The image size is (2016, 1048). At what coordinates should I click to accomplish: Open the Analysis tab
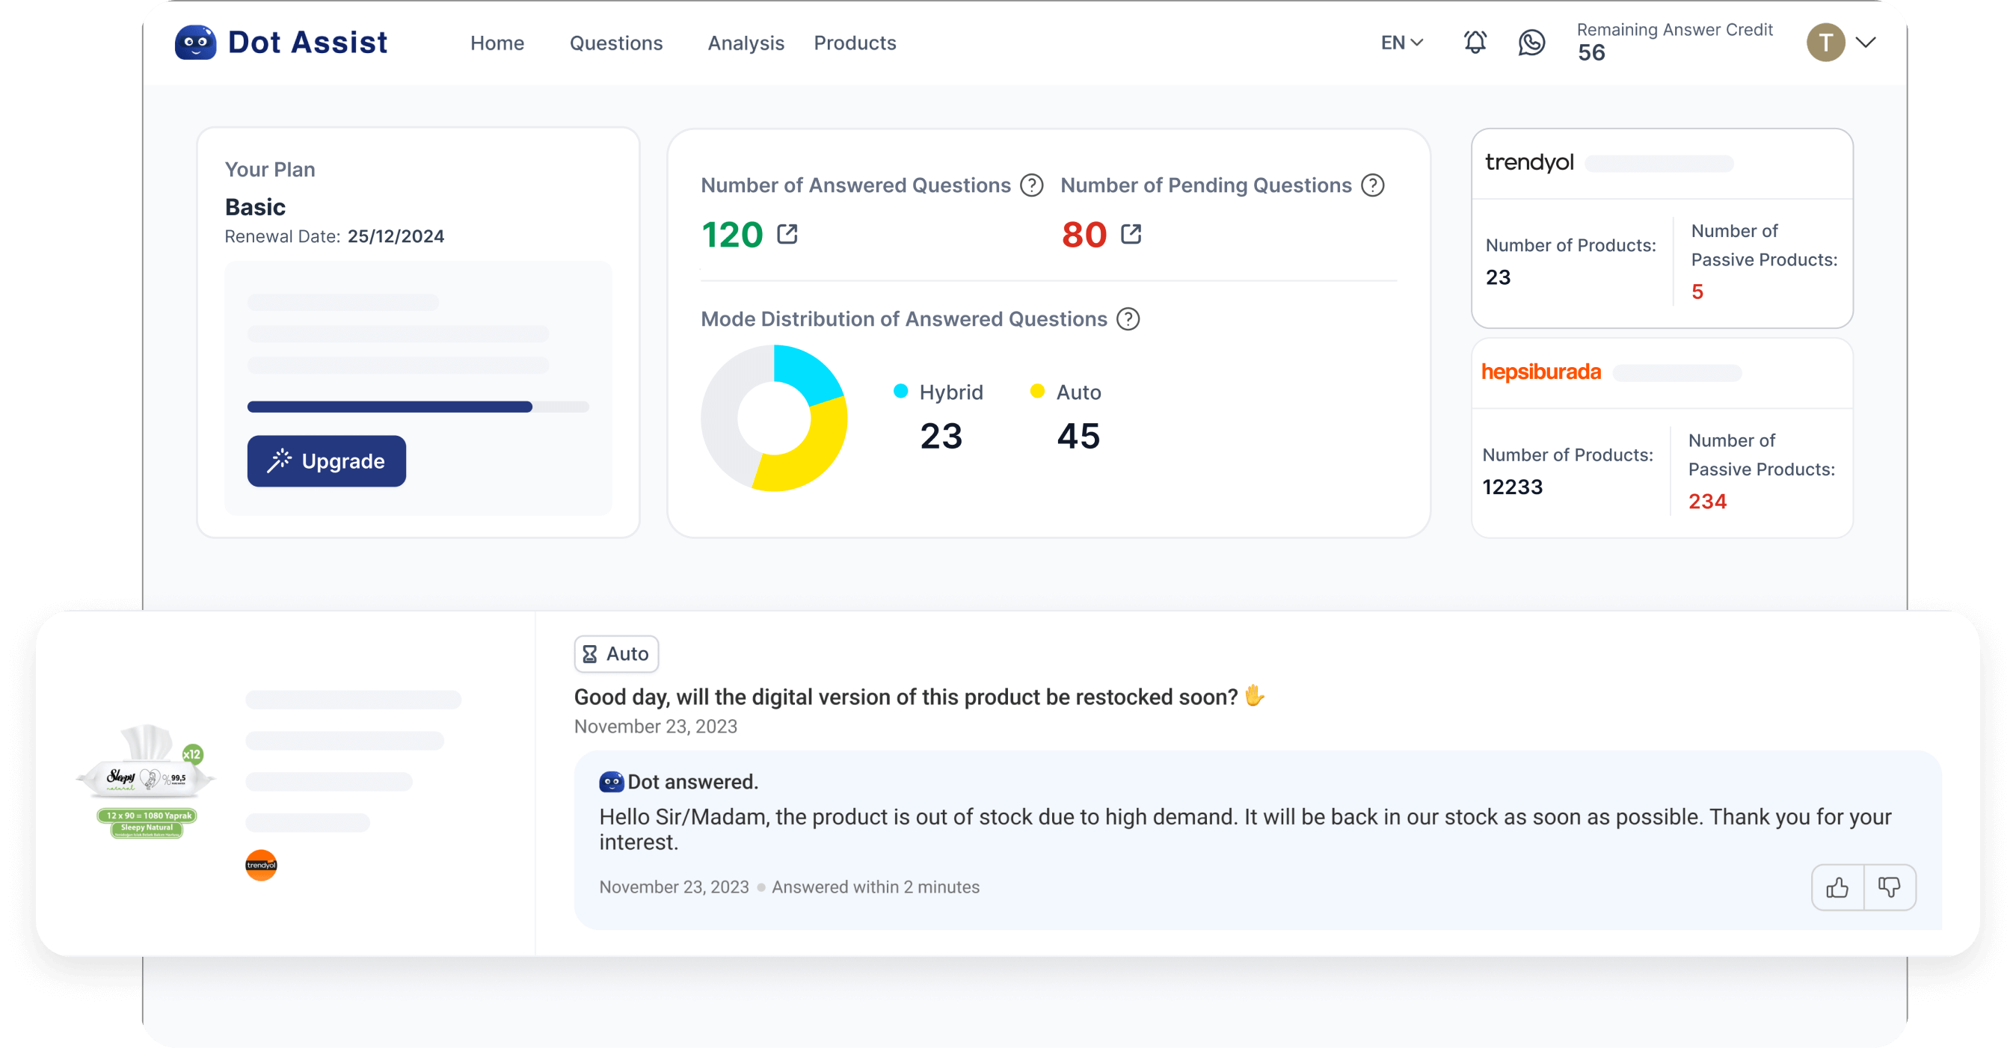pos(746,43)
